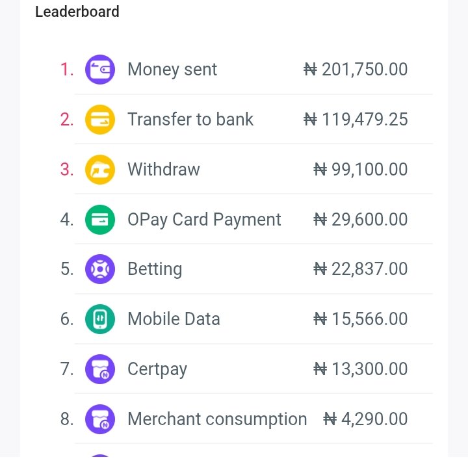
Task: Tap the ₦ 201,750.00 amount
Action: [x=356, y=70]
